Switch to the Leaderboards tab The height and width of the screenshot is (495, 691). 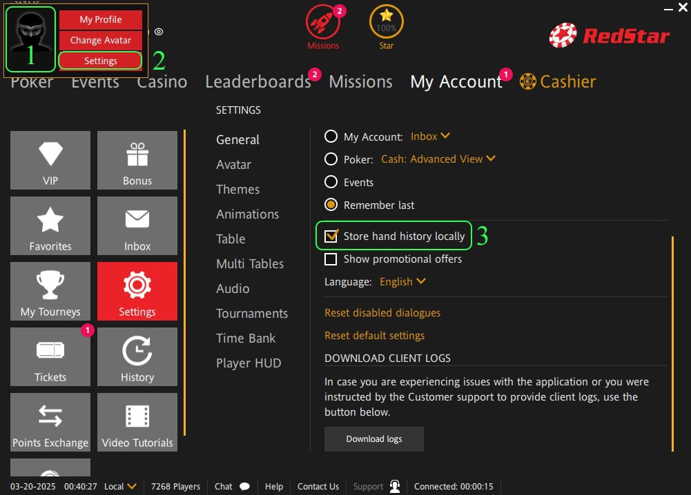[x=258, y=82]
